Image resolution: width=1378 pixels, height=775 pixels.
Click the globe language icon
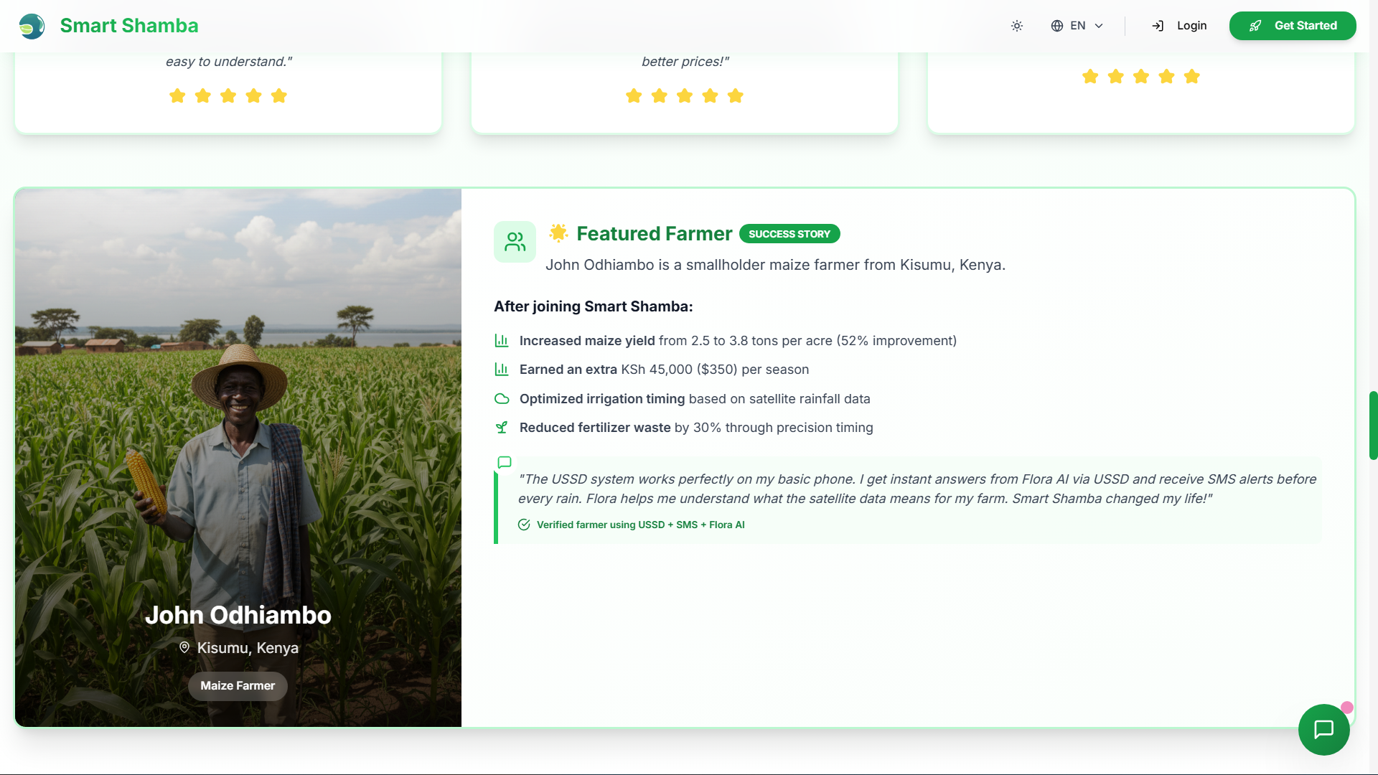tap(1057, 26)
